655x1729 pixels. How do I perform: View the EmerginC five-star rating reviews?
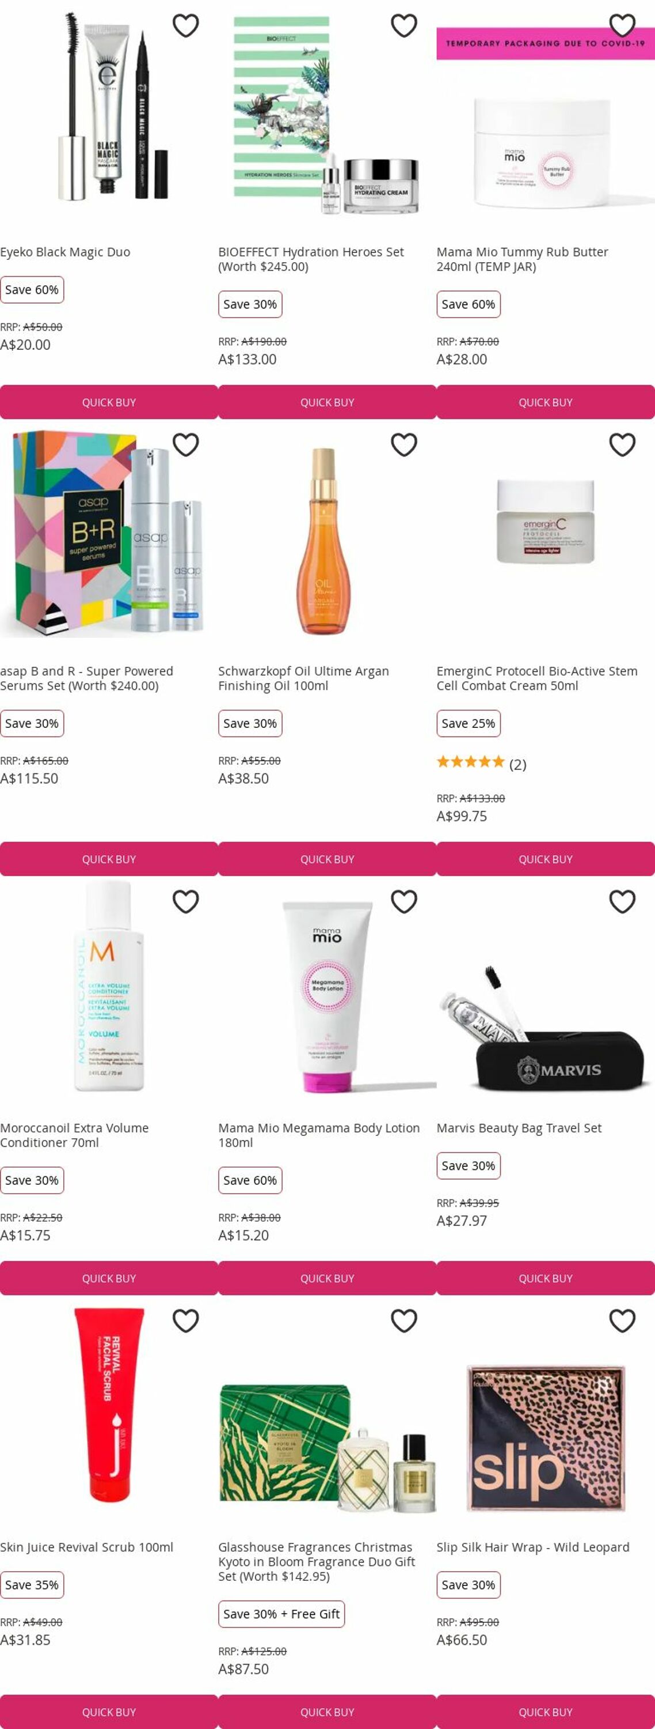(481, 763)
